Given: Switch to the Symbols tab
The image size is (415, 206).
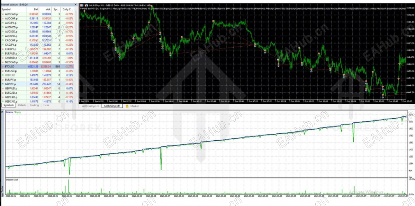Looking at the screenshot, I should (x=8, y=105).
